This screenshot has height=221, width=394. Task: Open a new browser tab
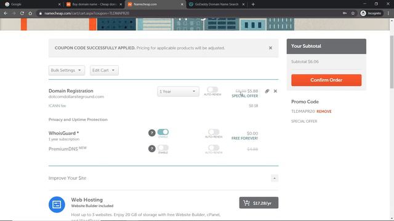pos(253,4)
